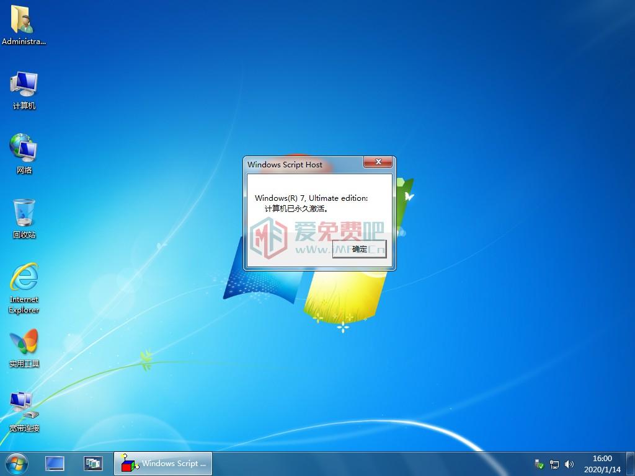Image resolution: width=635 pixels, height=476 pixels.
Task: Close the Windows Script Host dialog
Action: tap(378, 162)
